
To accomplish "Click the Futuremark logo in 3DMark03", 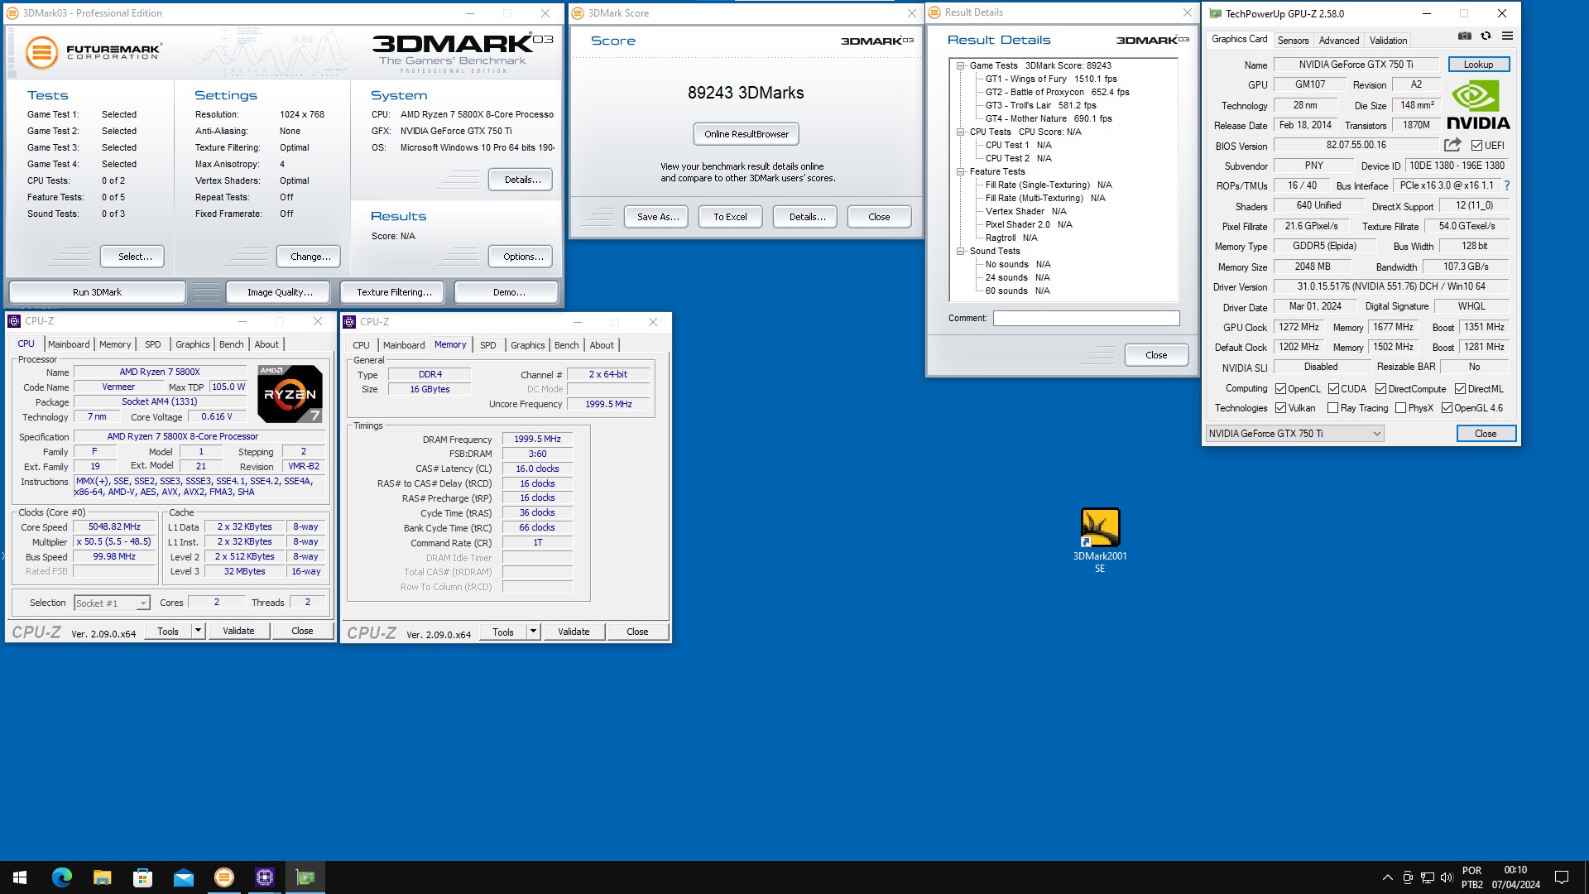I will (93, 52).
